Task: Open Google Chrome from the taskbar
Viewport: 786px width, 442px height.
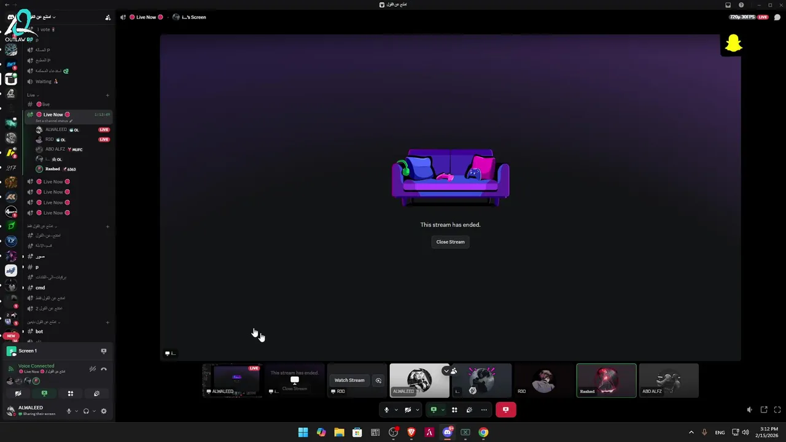Action: (x=483, y=432)
